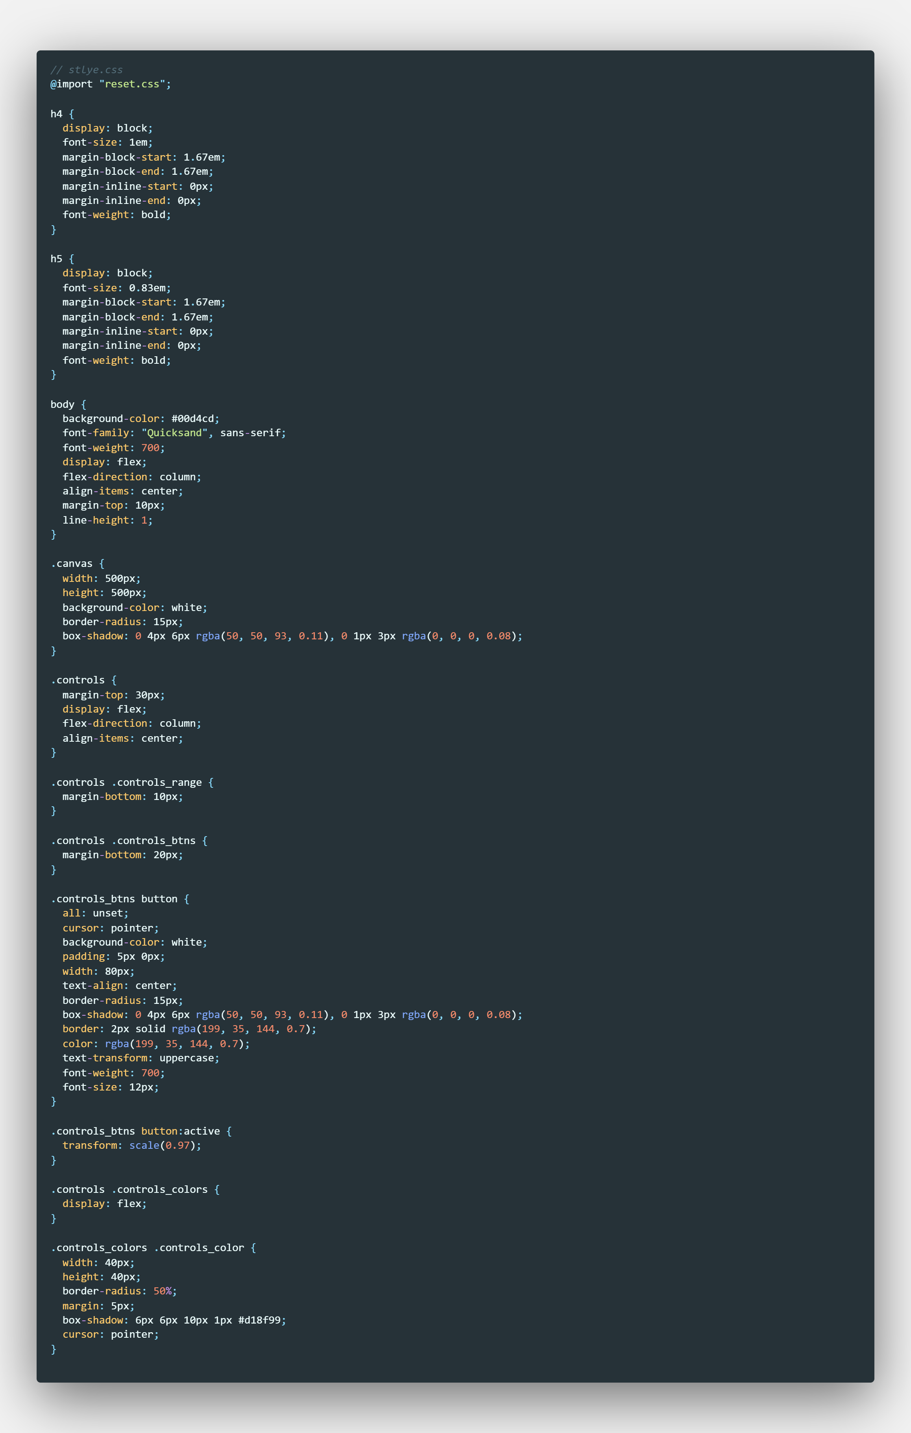The height and width of the screenshot is (1433, 911).
Task: Click the body selector line
Action: click(x=63, y=404)
